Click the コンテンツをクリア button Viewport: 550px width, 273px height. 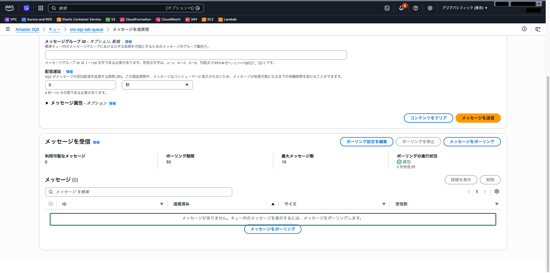pyautogui.click(x=428, y=118)
